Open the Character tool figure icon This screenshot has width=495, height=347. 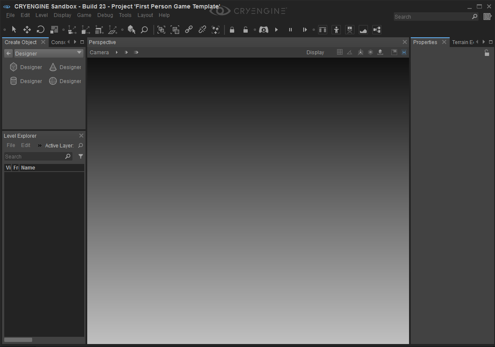(x=336, y=30)
